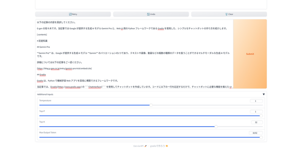Screen dimensions: 302x150
Task: Click the line '以下の記事の内容を英訳してください。'
Action: [56, 23]
